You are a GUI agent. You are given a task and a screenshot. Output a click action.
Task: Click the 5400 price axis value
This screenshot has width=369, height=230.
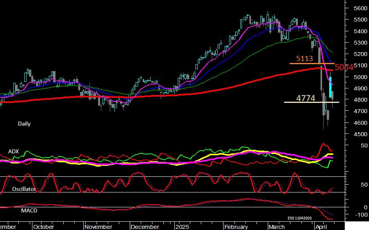point(360,31)
